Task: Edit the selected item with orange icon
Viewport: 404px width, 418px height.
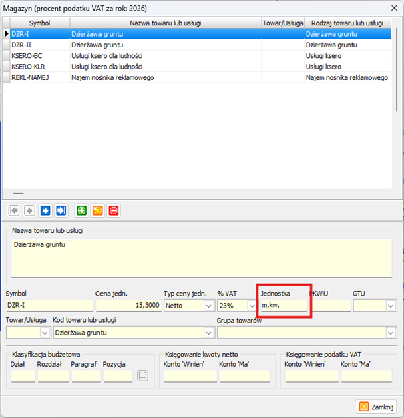Action: (x=97, y=211)
